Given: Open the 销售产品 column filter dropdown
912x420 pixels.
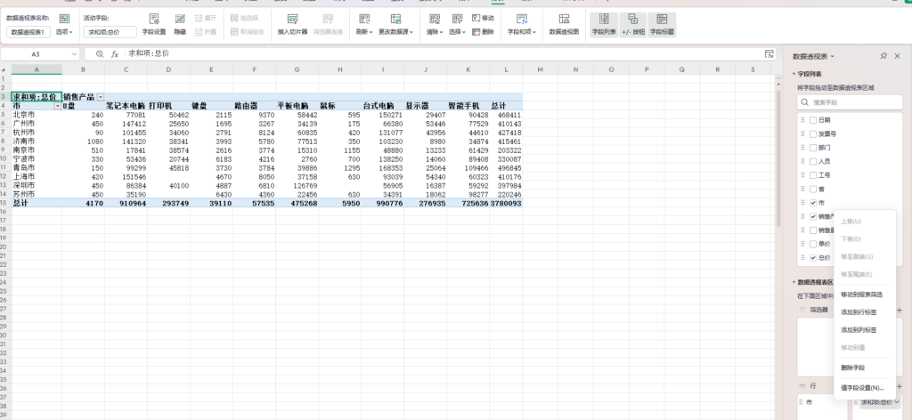Looking at the screenshot, I should [x=101, y=96].
